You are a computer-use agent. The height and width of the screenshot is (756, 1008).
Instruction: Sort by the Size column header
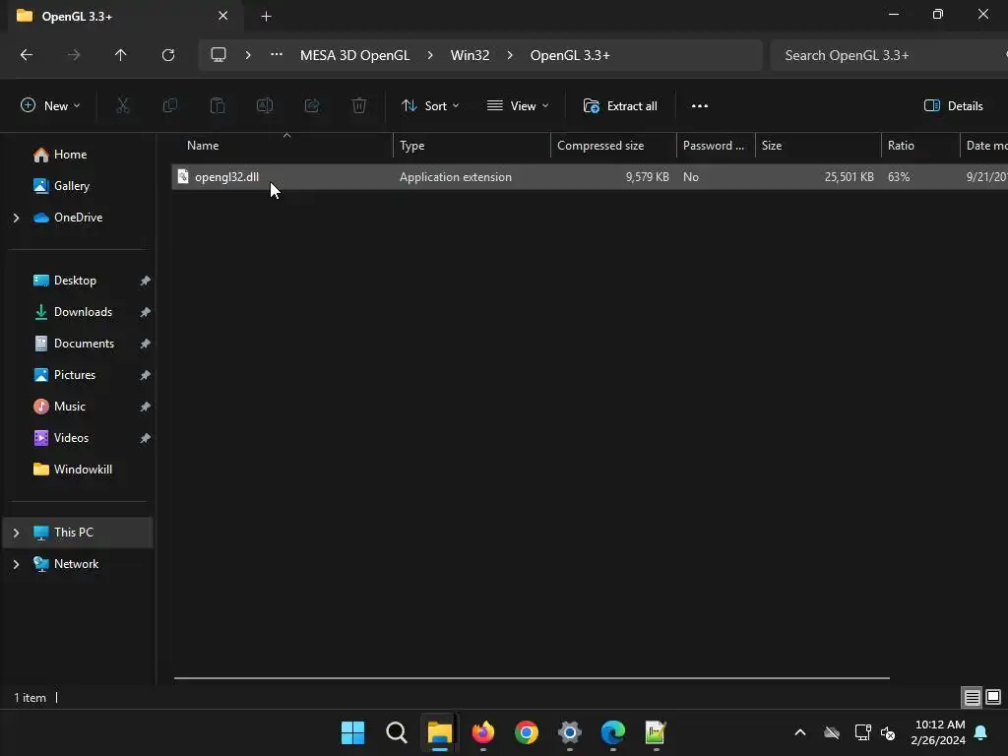point(818,146)
